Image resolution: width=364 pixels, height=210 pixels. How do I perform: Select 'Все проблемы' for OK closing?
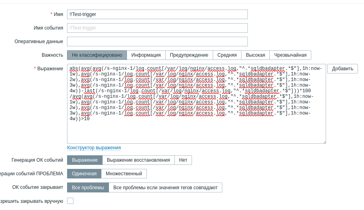(x=88, y=187)
